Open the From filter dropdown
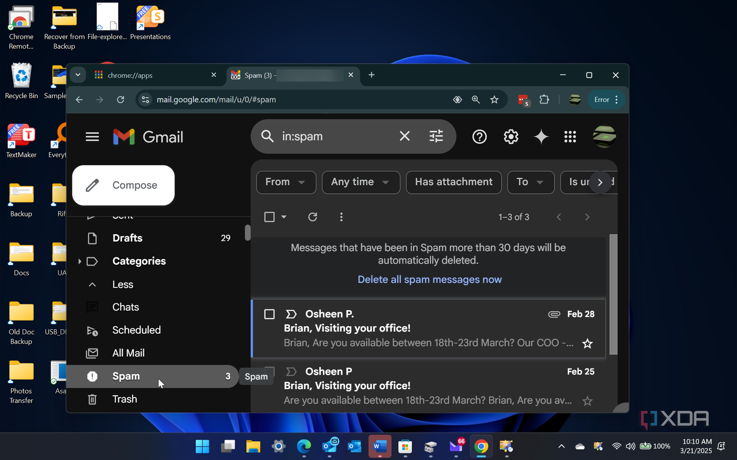This screenshot has width=737, height=460. 286,182
